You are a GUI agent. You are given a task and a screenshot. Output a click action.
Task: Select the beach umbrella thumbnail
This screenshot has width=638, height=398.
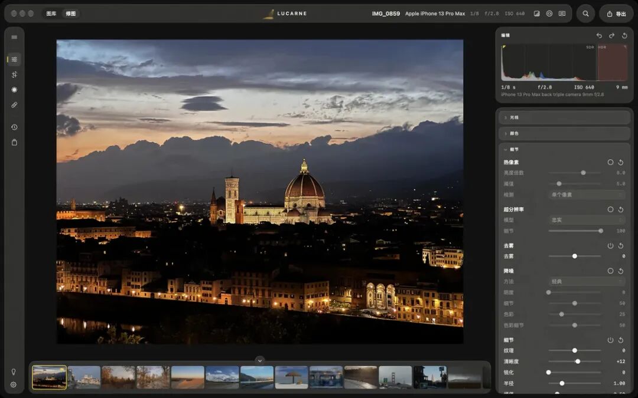(291, 377)
